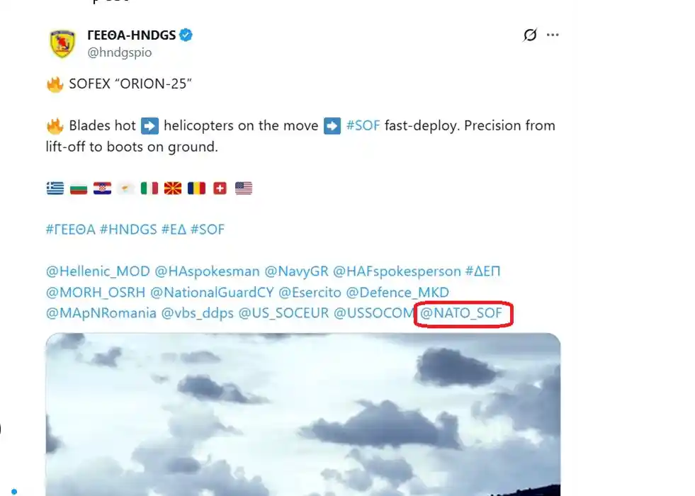The image size is (695, 496).
Task: Click the @USSOCOM mention
Action: (373, 312)
